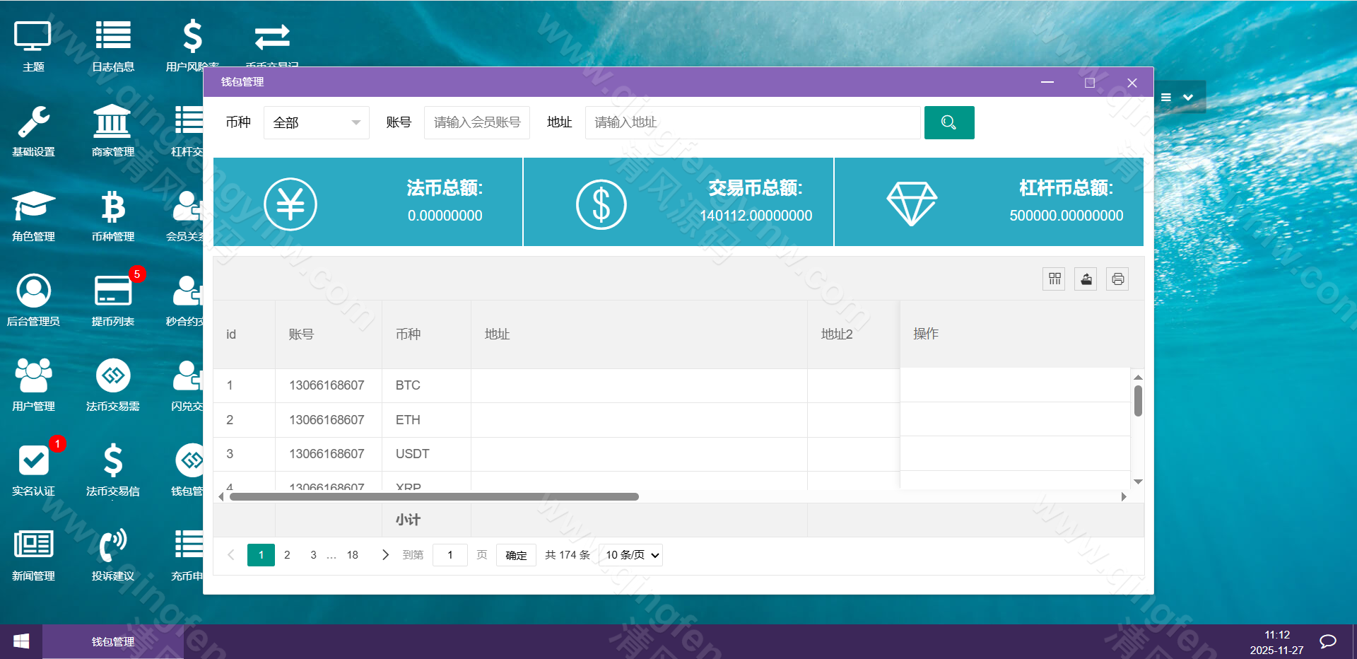Click the 确定 page jump button
The width and height of the screenshot is (1357, 659).
pos(515,555)
